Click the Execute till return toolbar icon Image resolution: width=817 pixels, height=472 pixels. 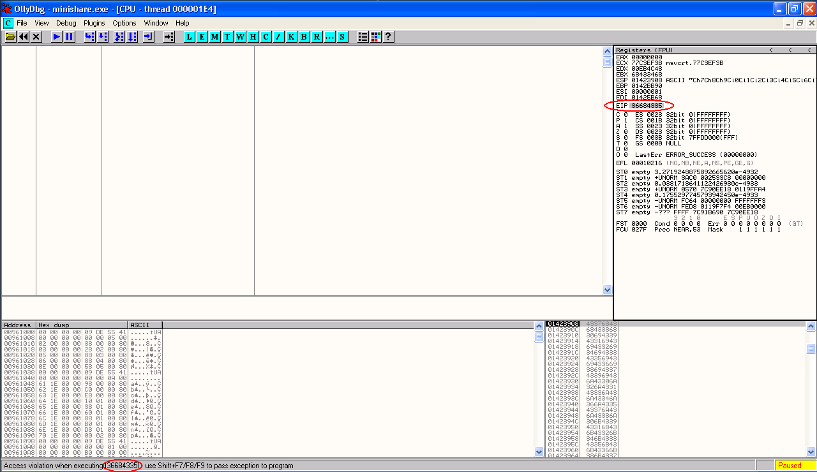(149, 37)
